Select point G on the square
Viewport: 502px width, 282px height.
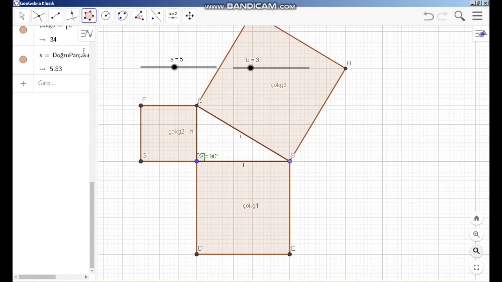tap(141, 161)
